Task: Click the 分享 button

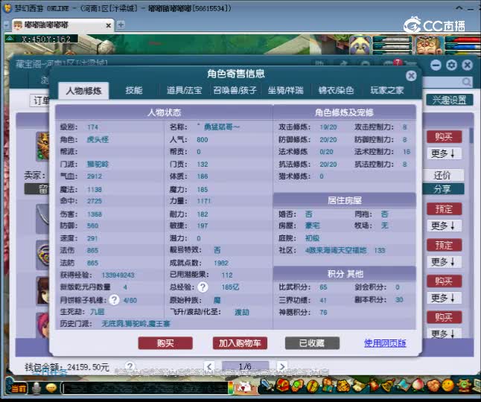Action: (443, 189)
